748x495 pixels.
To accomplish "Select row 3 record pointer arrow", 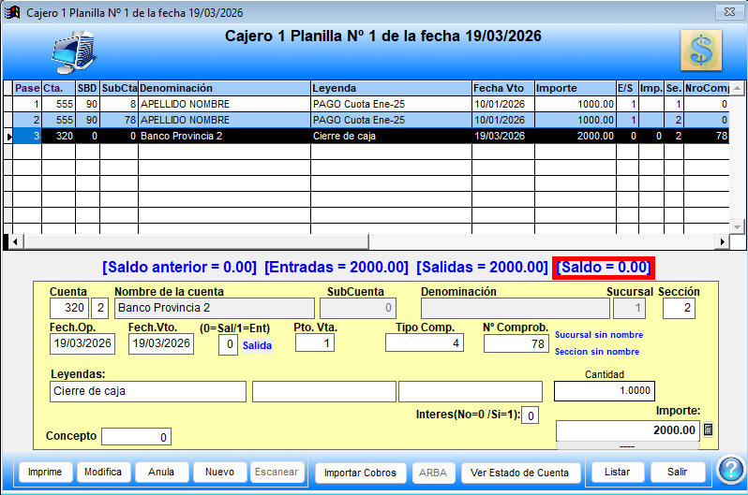I will [8, 137].
